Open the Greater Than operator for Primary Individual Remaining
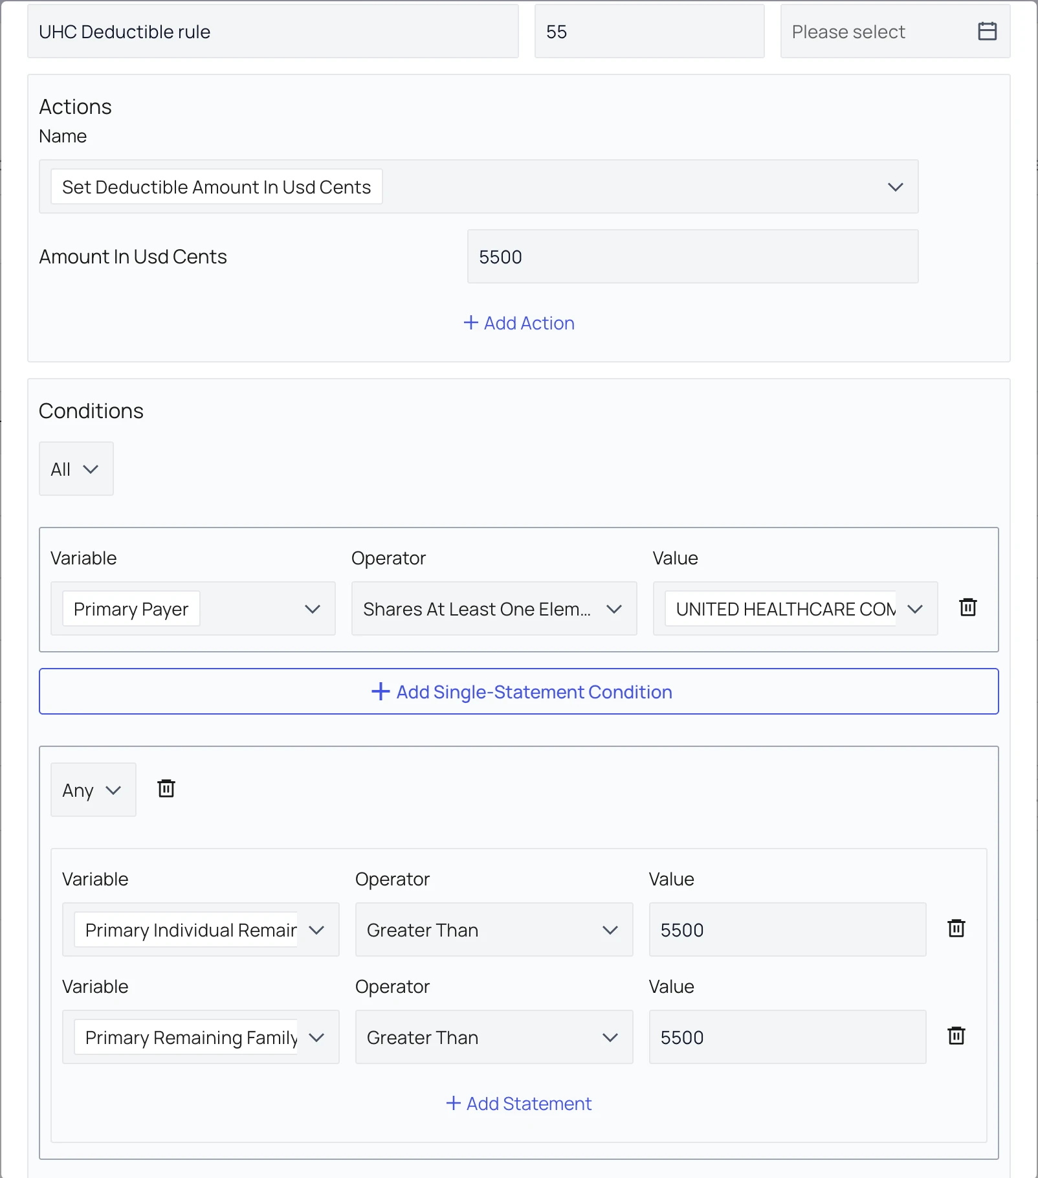Image resolution: width=1038 pixels, height=1178 pixels. 494,929
